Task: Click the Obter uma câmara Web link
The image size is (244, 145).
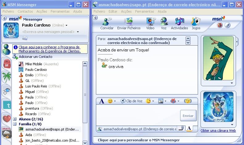Action: click(218, 131)
